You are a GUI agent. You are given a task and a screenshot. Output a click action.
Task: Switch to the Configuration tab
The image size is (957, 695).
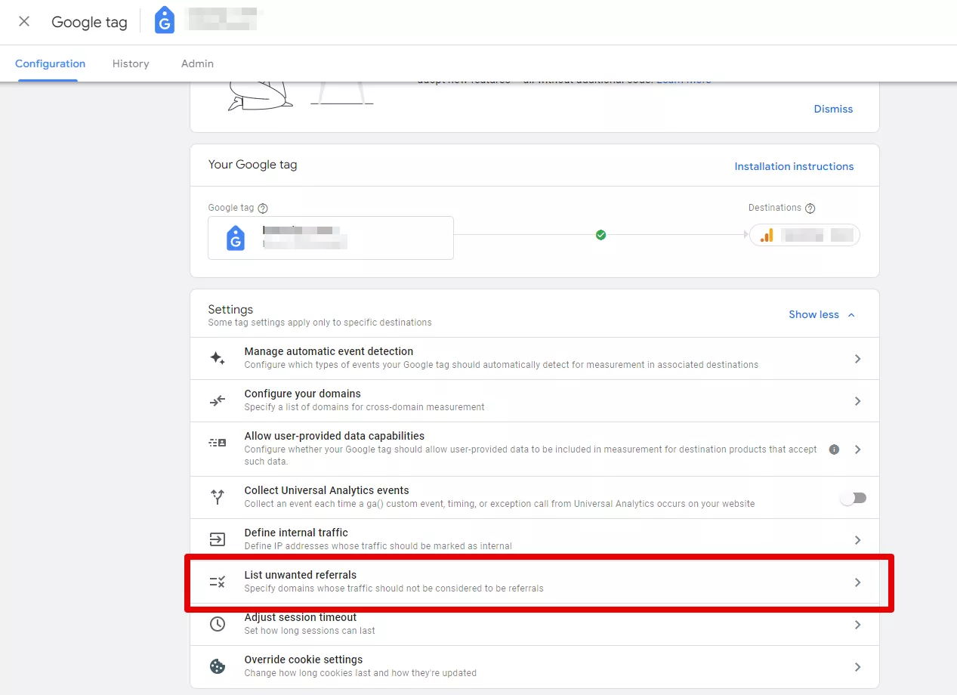[x=50, y=63]
